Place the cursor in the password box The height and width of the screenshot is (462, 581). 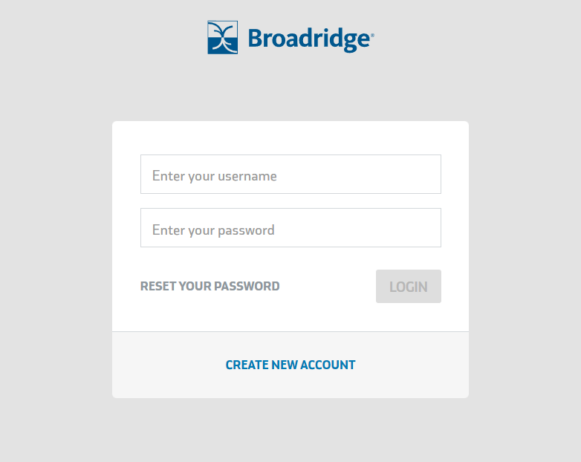290,227
